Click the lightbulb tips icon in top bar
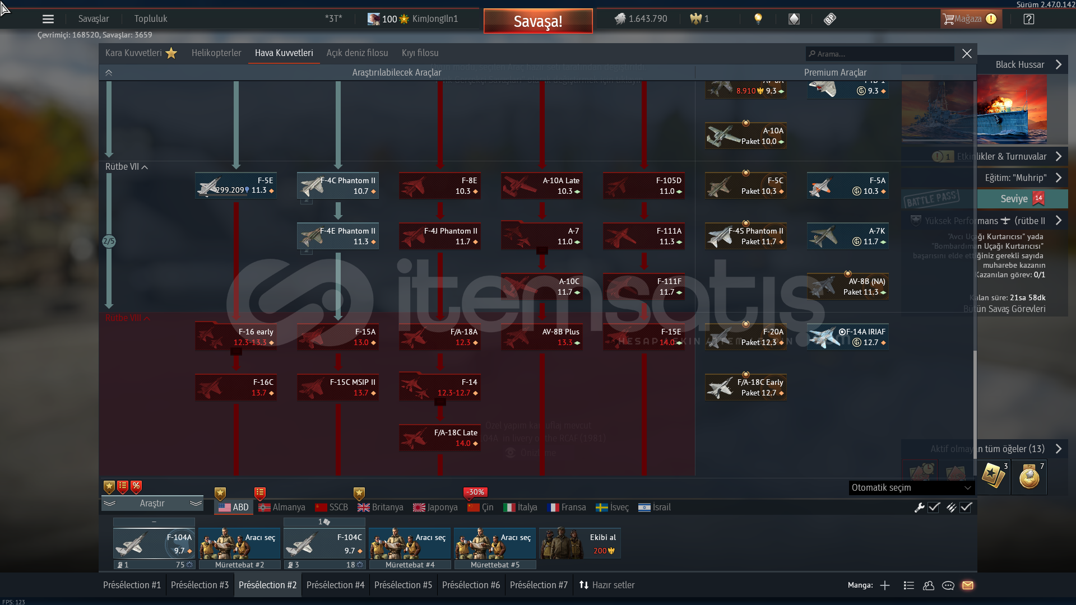The image size is (1076, 605). pyautogui.click(x=758, y=19)
